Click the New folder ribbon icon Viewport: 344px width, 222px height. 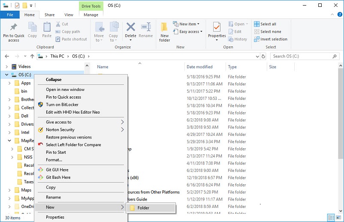tap(165, 31)
